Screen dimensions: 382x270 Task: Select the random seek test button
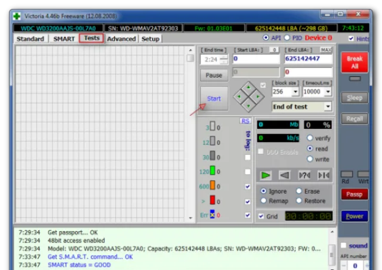pyautogui.click(x=304, y=175)
